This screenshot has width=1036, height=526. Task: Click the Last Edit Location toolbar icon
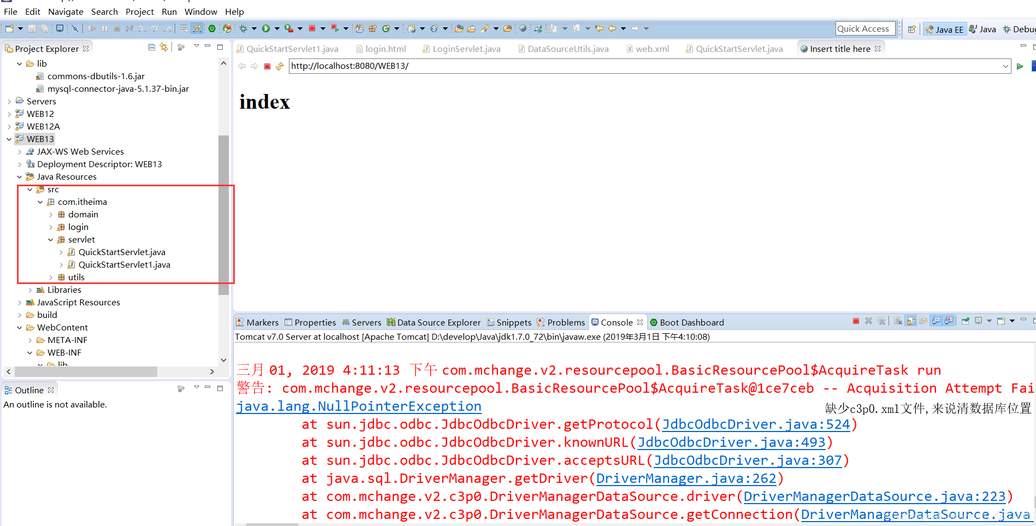point(599,28)
